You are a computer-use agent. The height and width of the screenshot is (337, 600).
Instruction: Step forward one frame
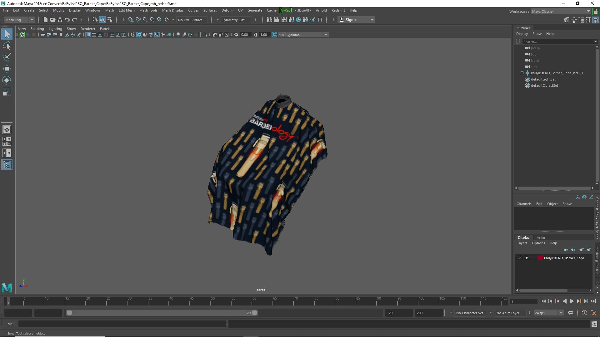click(586, 301)
